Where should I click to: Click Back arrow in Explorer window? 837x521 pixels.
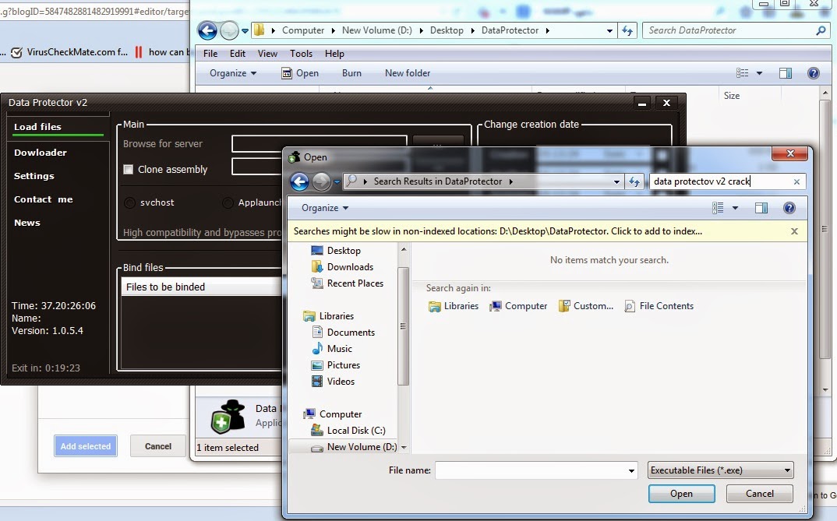[x=207, y=30]
